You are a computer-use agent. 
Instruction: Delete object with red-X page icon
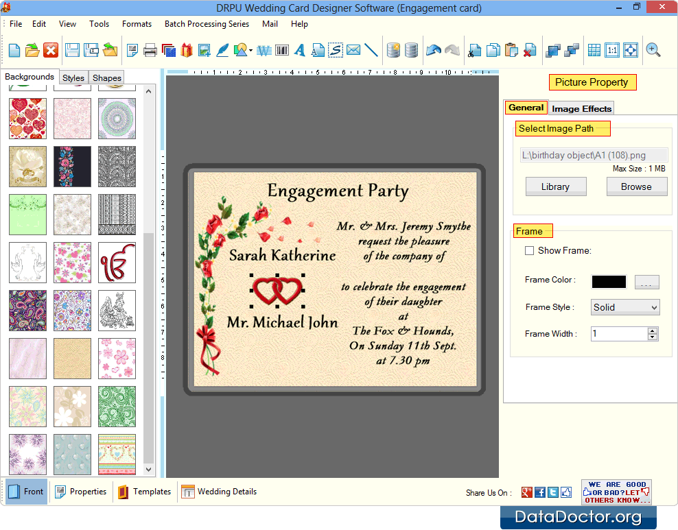530,51
